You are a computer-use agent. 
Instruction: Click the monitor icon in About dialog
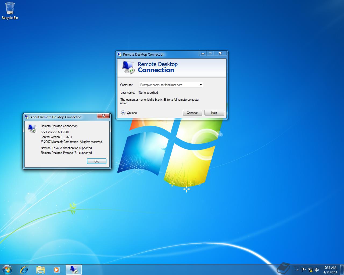pos(32,128)
